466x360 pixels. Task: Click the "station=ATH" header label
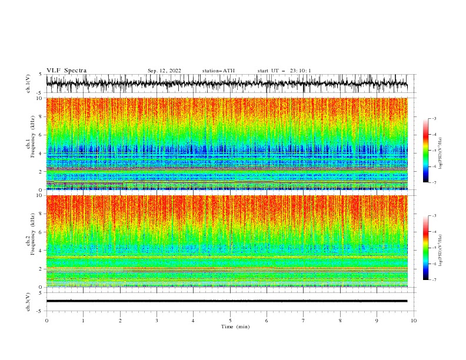click(218, 71)
